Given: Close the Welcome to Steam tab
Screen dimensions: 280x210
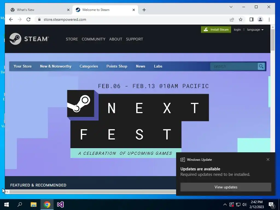Looking at the screenshot, I should 133,10.
